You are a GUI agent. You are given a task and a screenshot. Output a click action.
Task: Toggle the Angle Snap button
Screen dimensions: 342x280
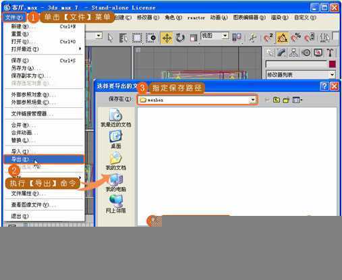[282, 38]
